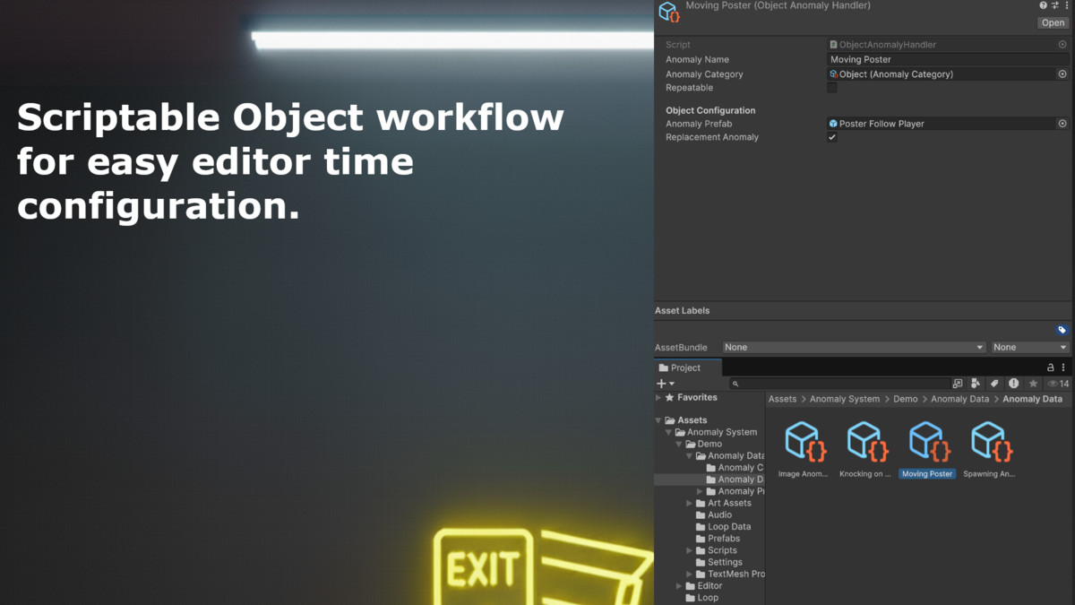This screenshot has height=605, width=1075.
Task: Open the AssetBundle variant dropdown
Action: [x=1030, y=347]
